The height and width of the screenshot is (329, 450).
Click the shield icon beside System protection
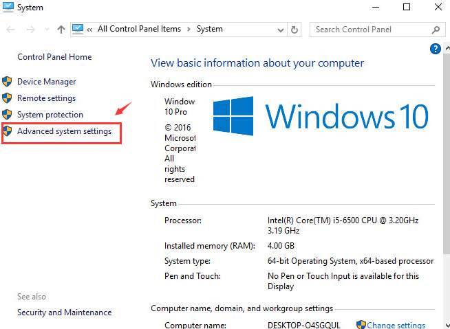pyautogui.click(x=7, y=115)
